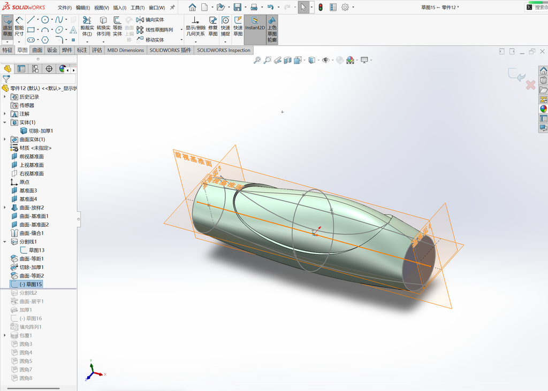Expand the 曲面实体(1) tree node
This screenshot has width=548, height=391.
point(4,140)
